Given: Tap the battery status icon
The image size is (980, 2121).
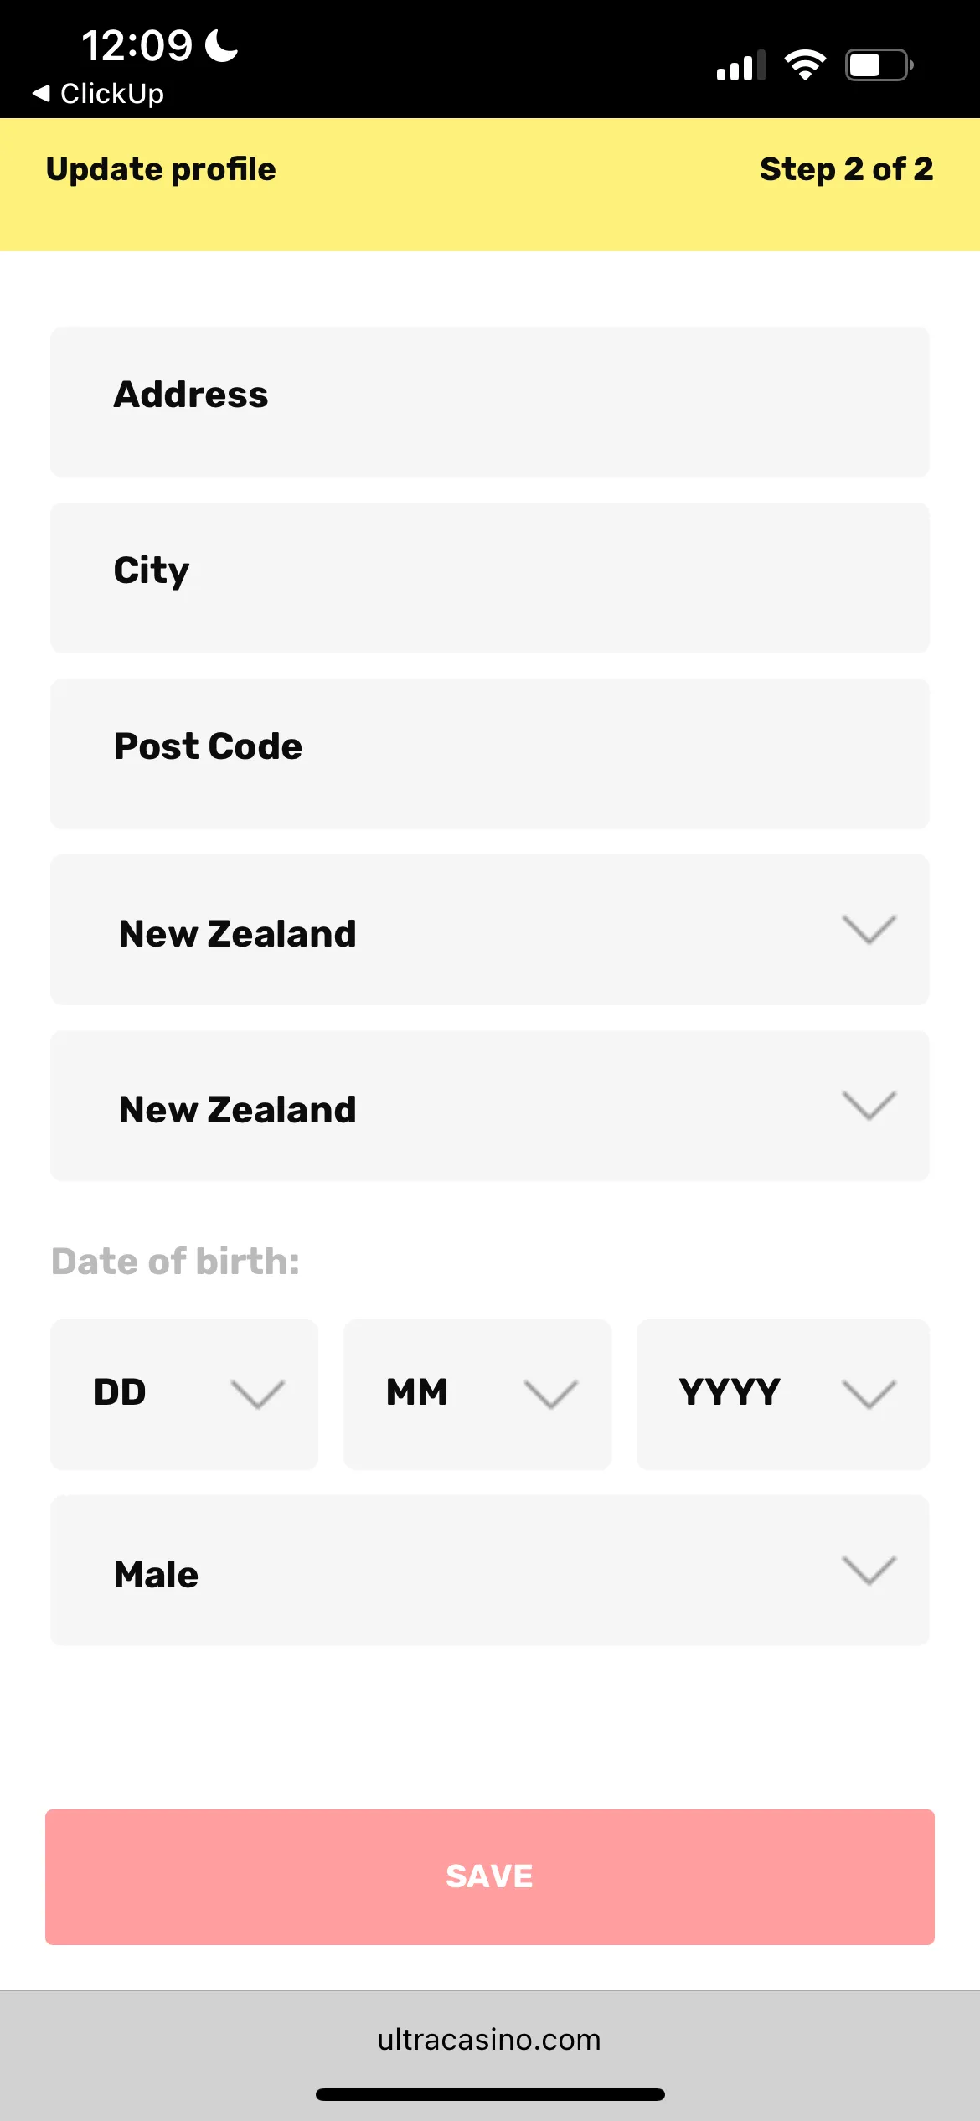Looking at the screenshot, I should click(879, 65).
